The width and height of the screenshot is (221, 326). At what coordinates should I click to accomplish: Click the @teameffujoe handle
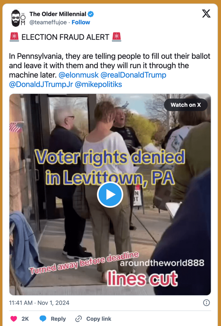click(48, 22)
